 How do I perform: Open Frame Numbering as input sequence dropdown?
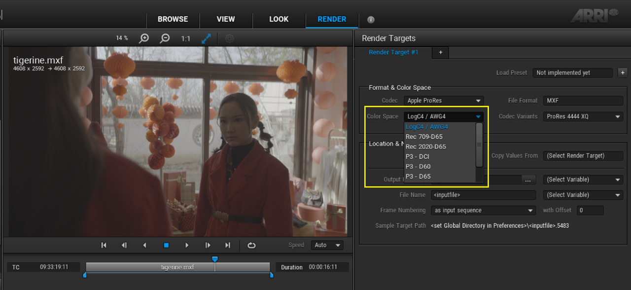click(483, 211)
